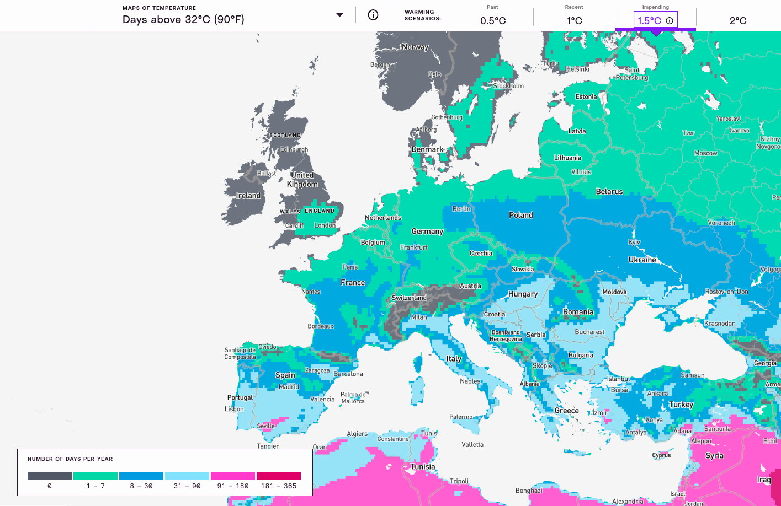Click the Spain label on the map

tap(285, 375)
